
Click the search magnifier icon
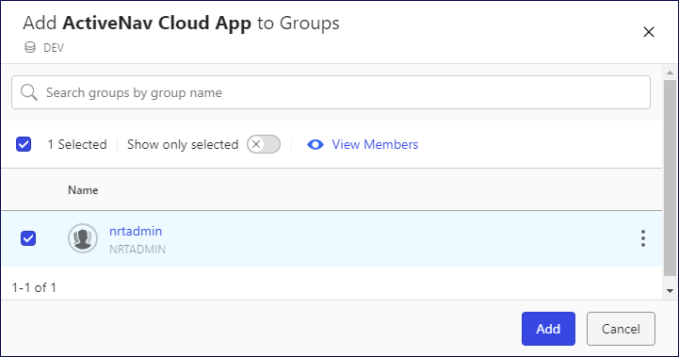coord(29,92)
